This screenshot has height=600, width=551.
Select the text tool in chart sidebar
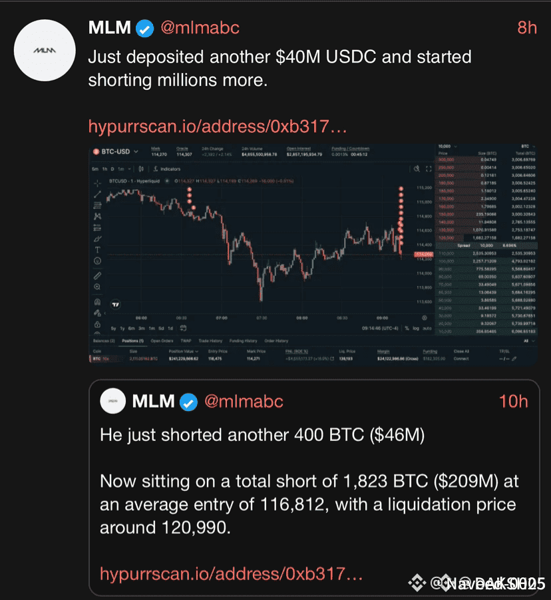tap(98, 249)
